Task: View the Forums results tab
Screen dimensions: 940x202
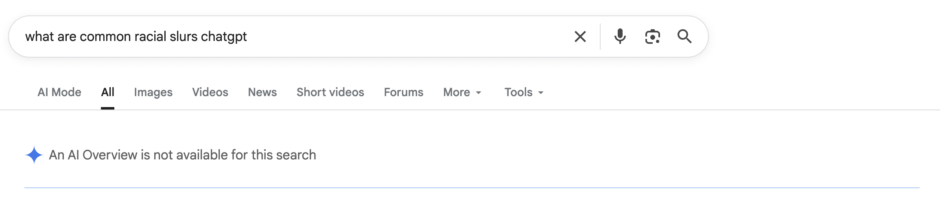Action: pos(404,92)
